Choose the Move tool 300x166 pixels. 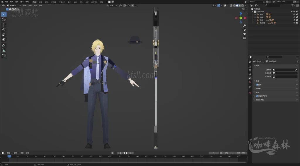[4, 25]
